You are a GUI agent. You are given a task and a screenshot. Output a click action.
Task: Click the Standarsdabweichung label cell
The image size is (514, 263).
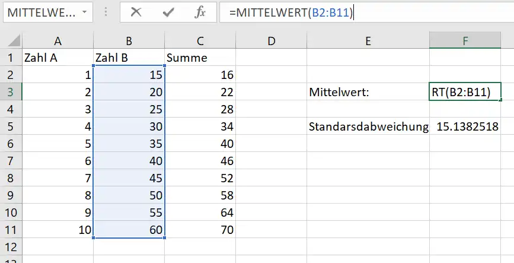(368, 126)
